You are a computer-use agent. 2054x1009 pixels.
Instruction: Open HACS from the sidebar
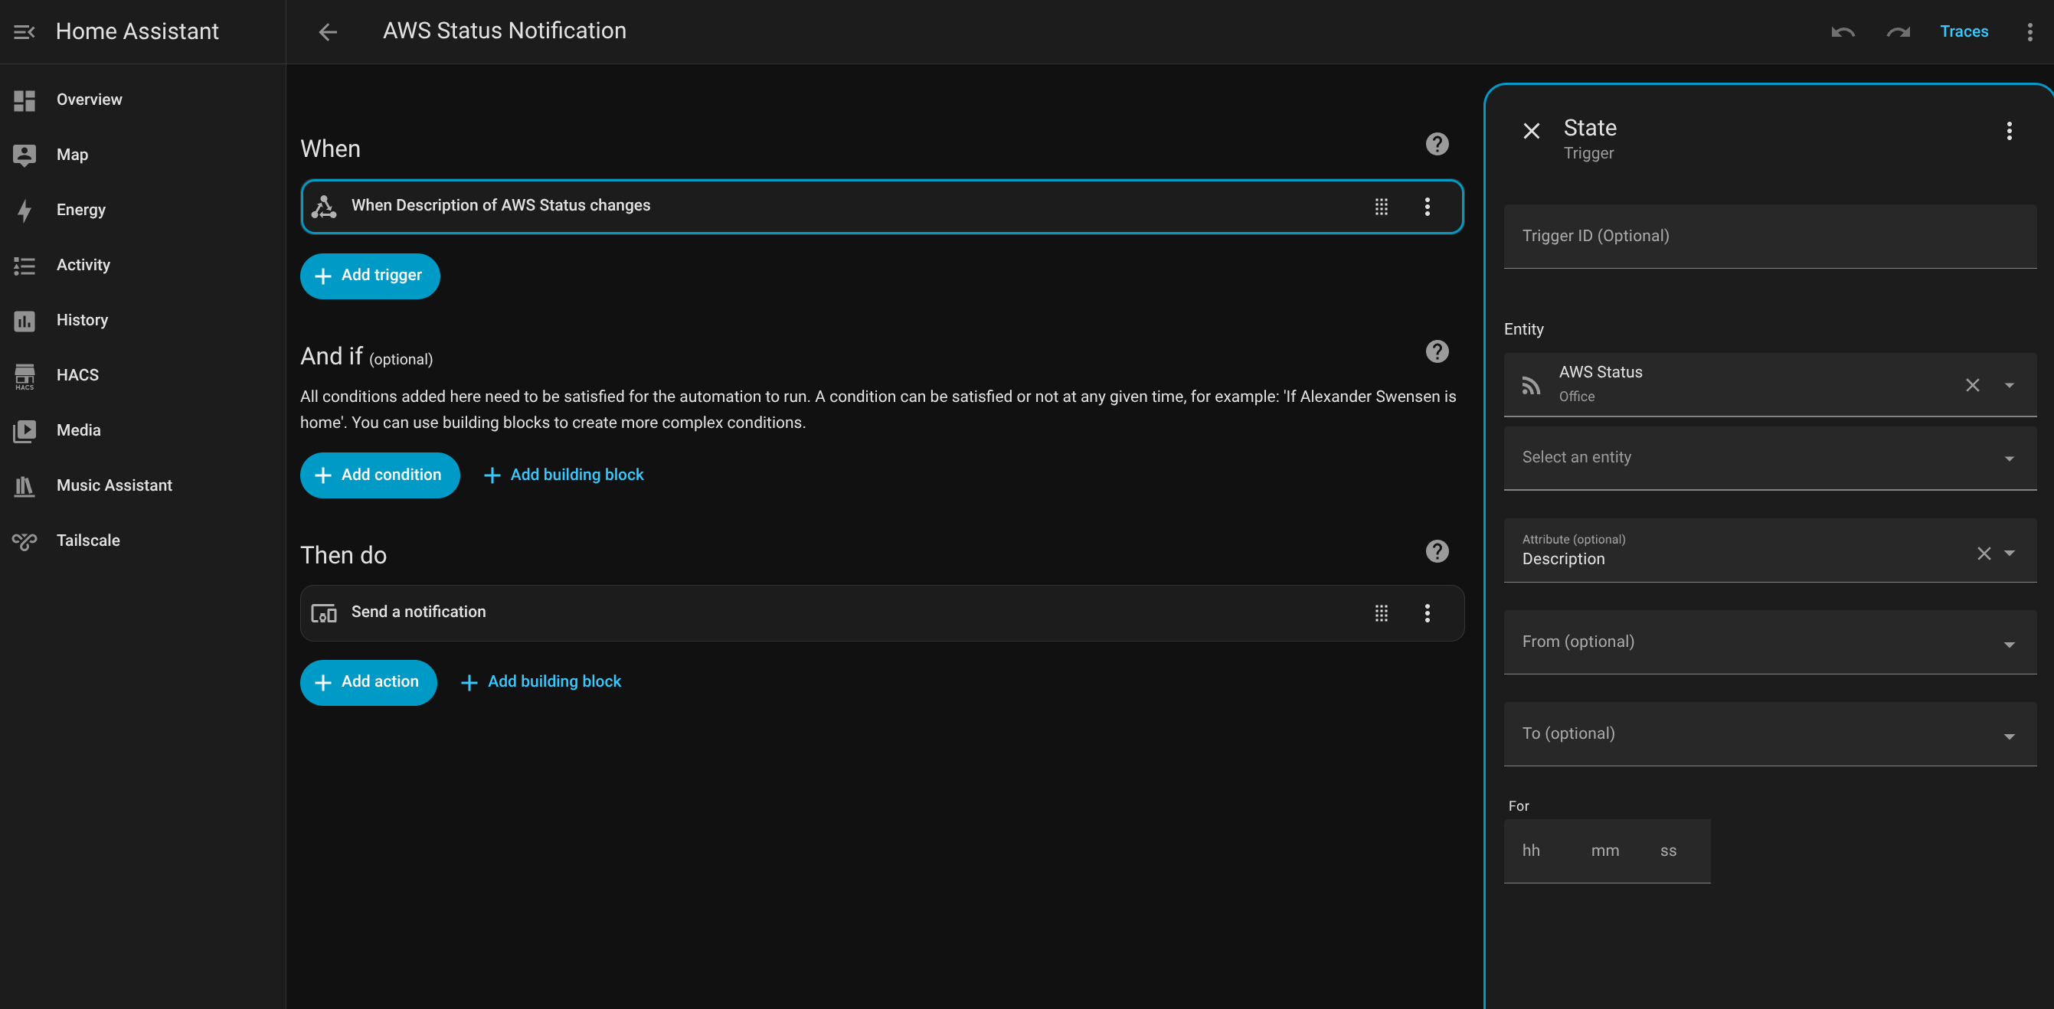tap(24, 374)
